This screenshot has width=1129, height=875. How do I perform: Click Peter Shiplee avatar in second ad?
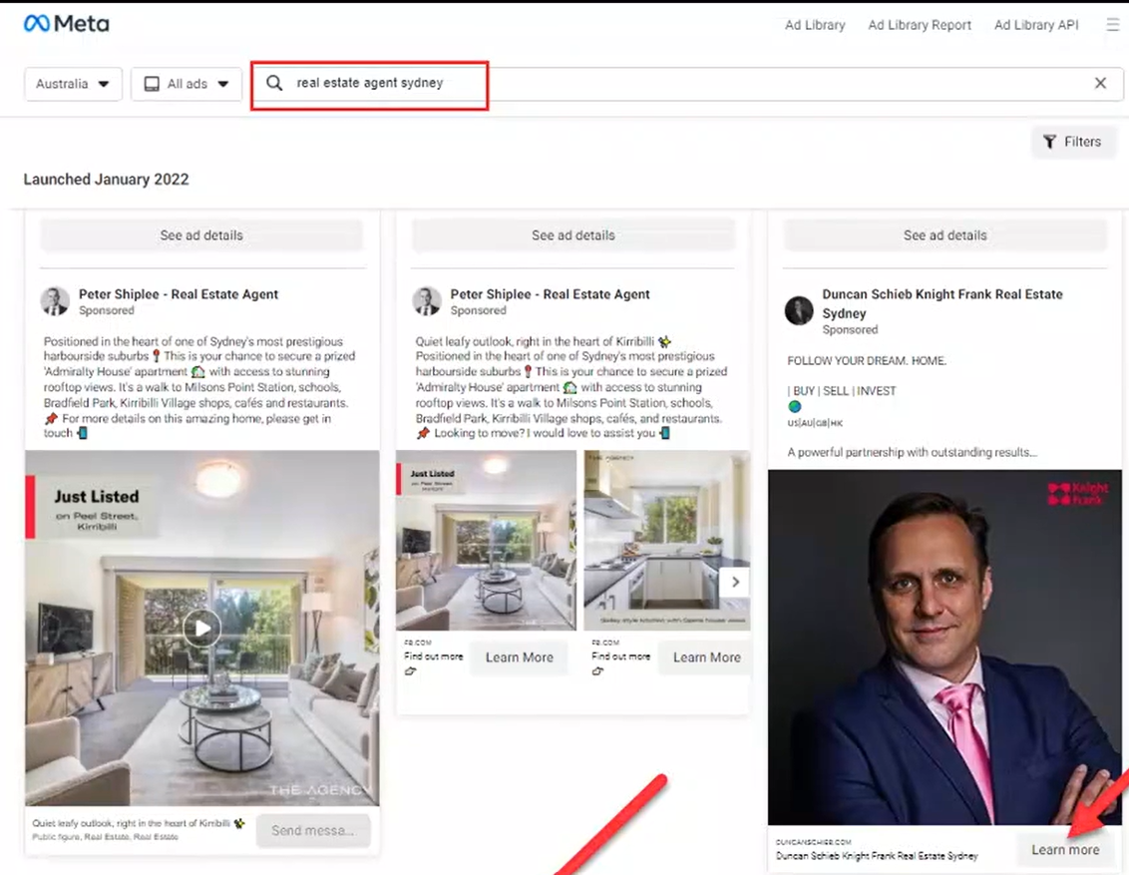tap(426, 301)
